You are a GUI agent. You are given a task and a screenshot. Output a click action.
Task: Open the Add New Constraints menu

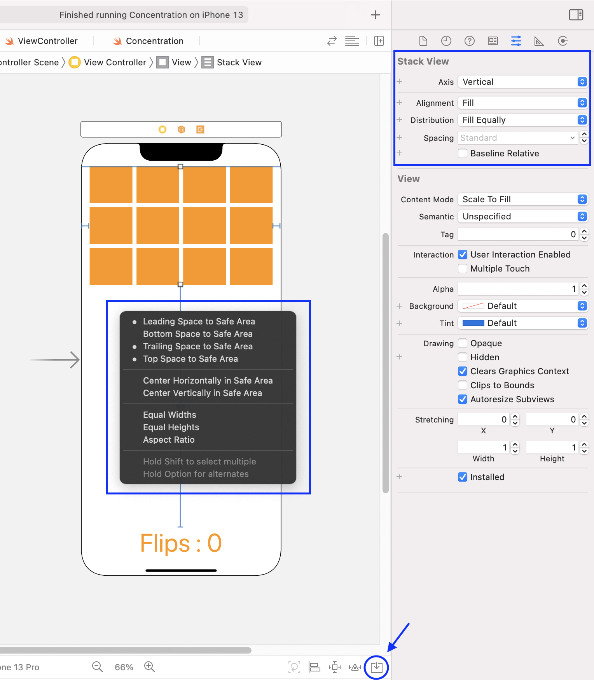click(x=335, y=667)
